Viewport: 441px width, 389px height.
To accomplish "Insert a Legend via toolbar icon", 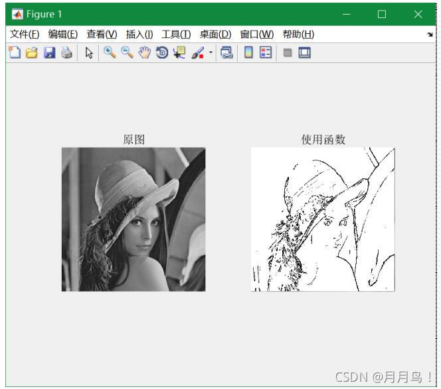I will tap(266, 53).
